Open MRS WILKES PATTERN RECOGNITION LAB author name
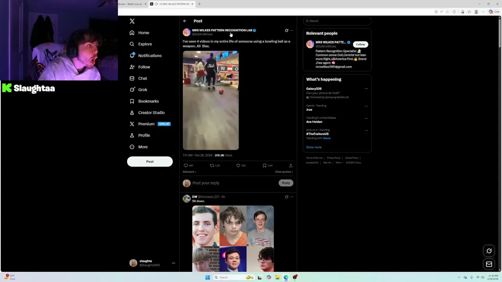This screenshot has width=502, height=282. (x=222, y=30)
